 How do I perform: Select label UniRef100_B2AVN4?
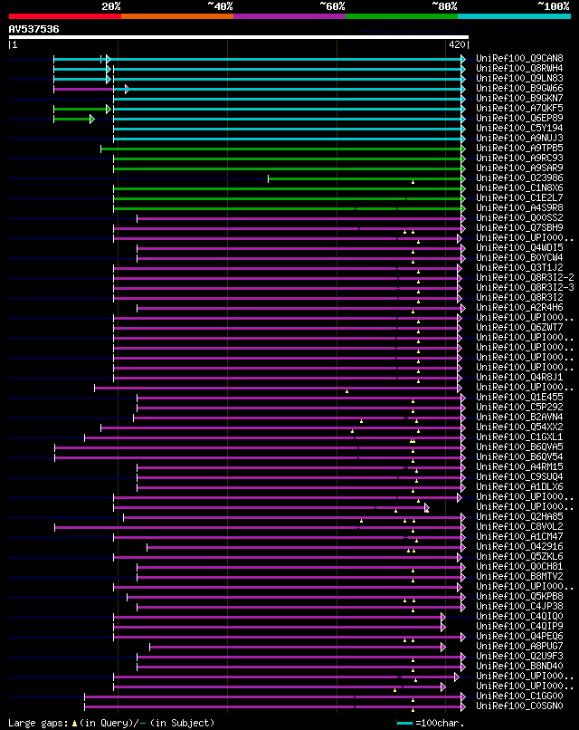click(519, 418)
